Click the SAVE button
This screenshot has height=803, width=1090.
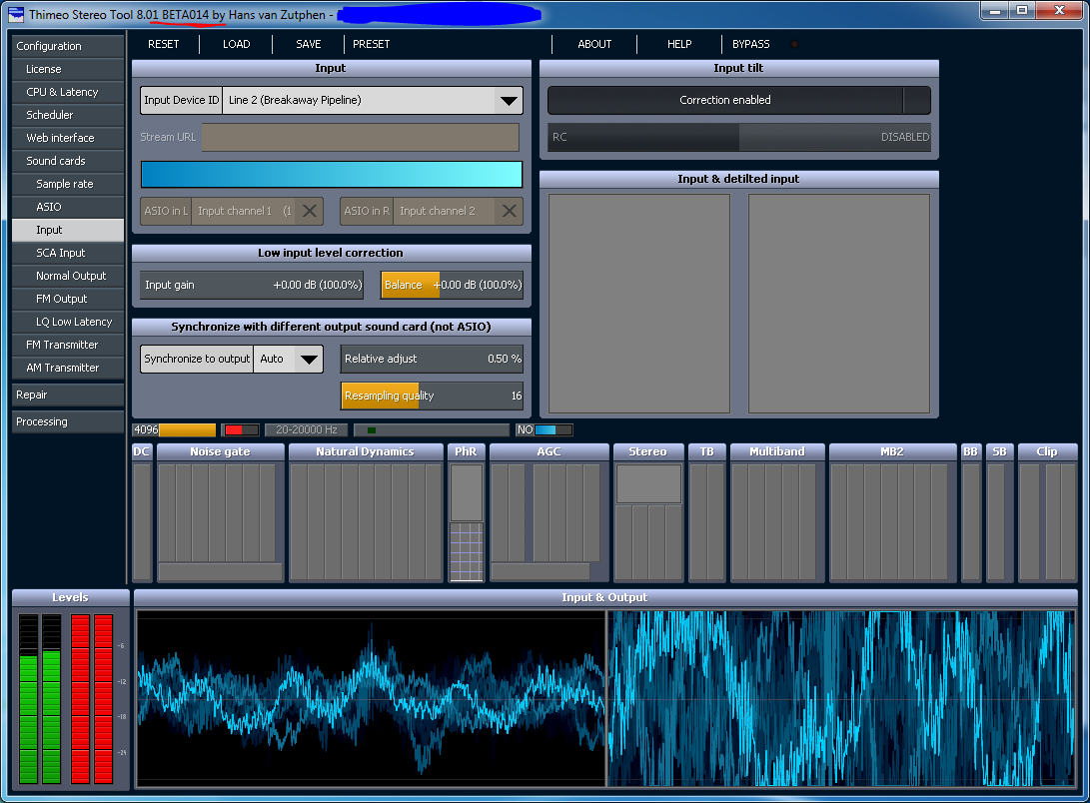pyautogui.click(x=309, y=44)
